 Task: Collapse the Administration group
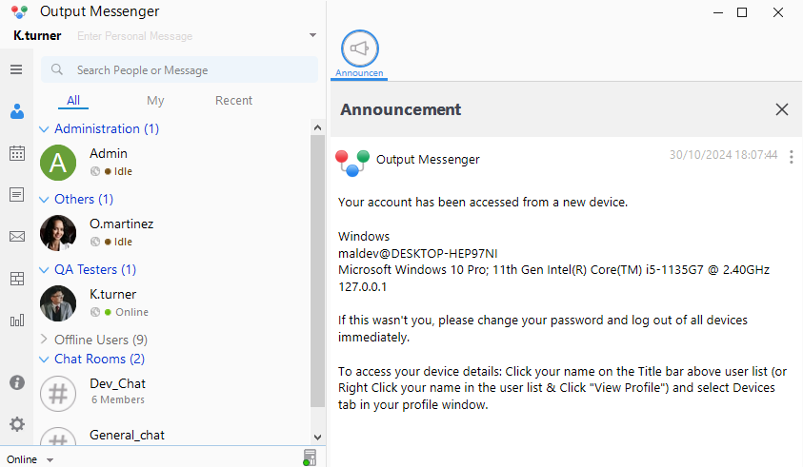pos(44,129)
